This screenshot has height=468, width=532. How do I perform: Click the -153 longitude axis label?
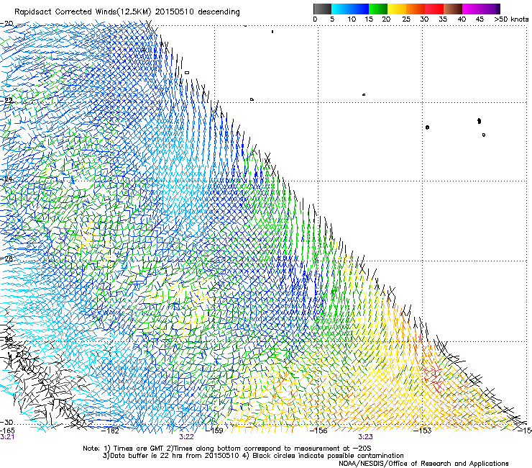(423, 431)
